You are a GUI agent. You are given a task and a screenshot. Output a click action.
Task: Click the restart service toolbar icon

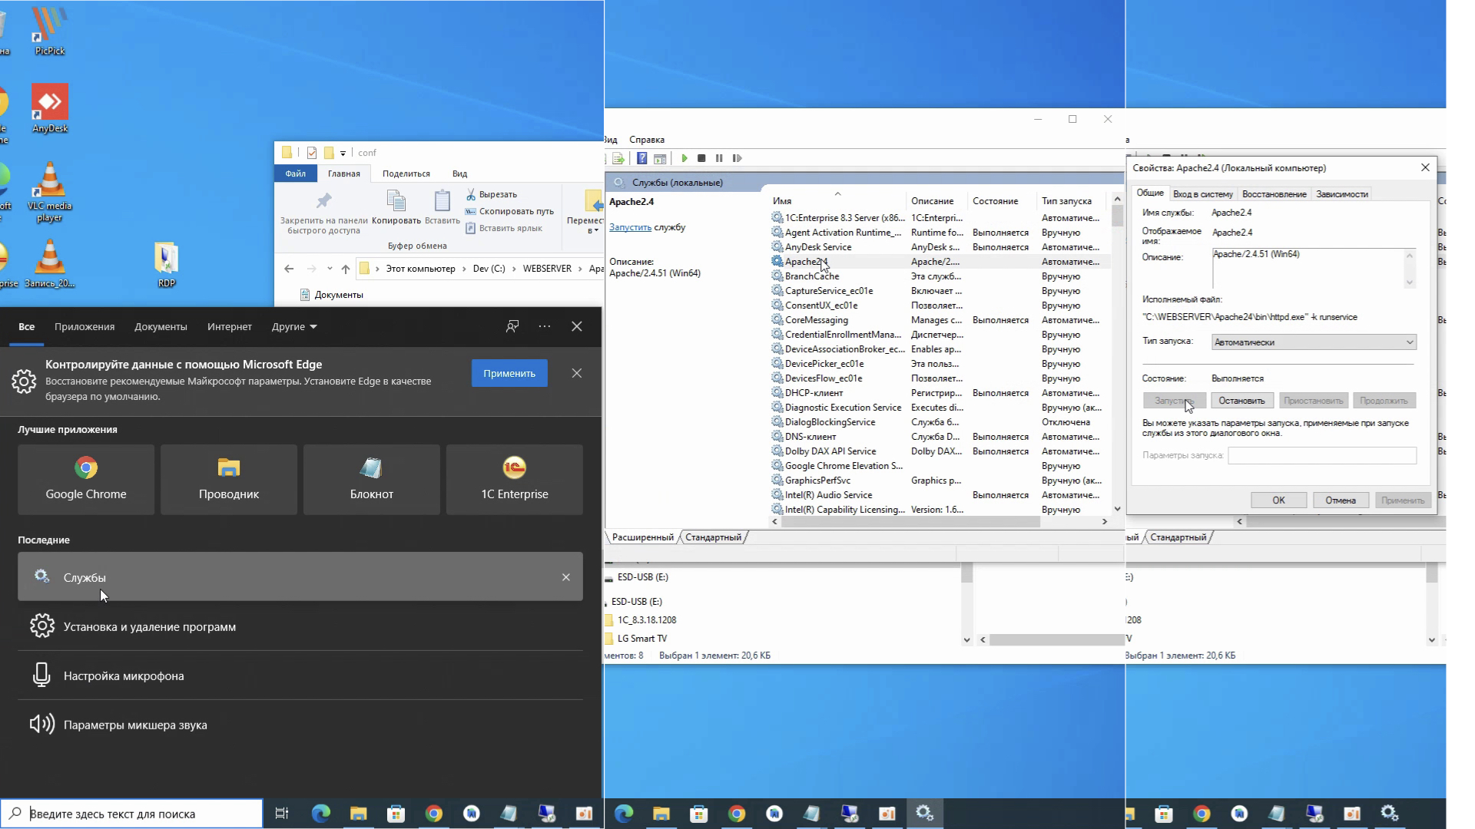737,158
